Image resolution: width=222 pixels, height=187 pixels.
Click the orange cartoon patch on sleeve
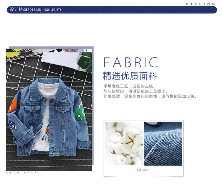[12, 106]
